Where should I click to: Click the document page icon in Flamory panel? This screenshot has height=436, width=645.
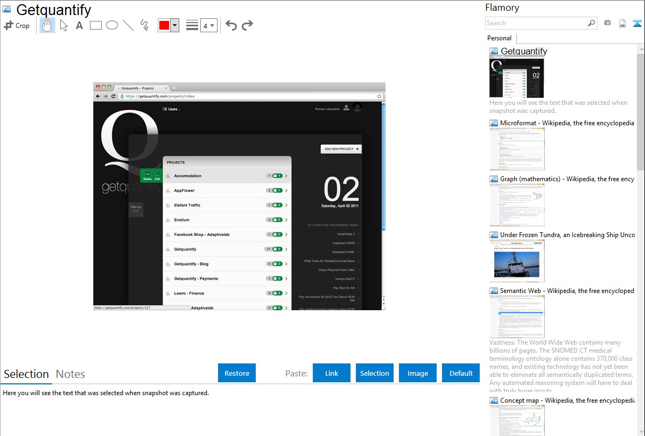pyautogui.click(x=622, y=23)
